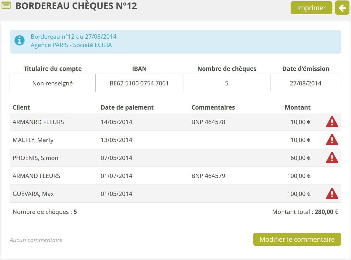Click the Montant column header
The height and width of the screenshot is (260, 351).
click(297, 107)
